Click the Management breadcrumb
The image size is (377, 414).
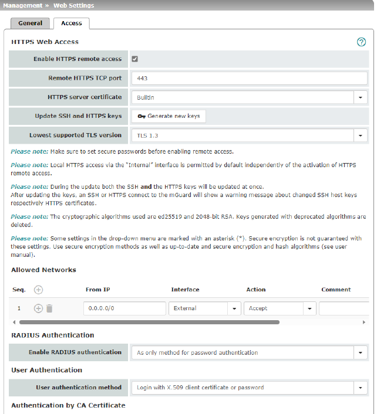[23, 5]
